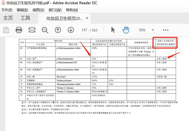
Task: Click the total pages text 563
Action: click(x=94, y=30)
